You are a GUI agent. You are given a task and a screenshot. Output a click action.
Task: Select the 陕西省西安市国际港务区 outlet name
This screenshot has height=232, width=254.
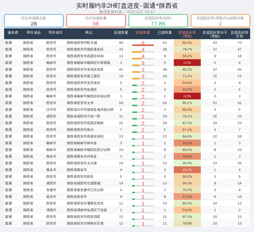pos(85,49)
